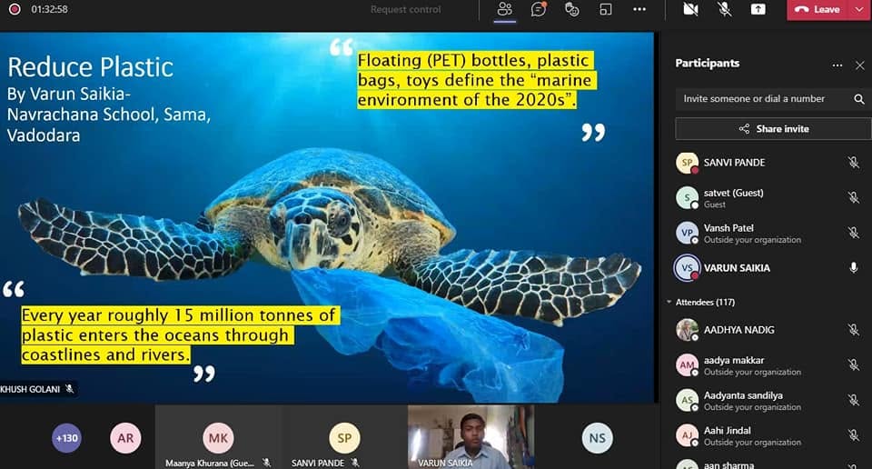Open the reactions icon
Screen dimensions: 872x469
click(x=572, y=9)
